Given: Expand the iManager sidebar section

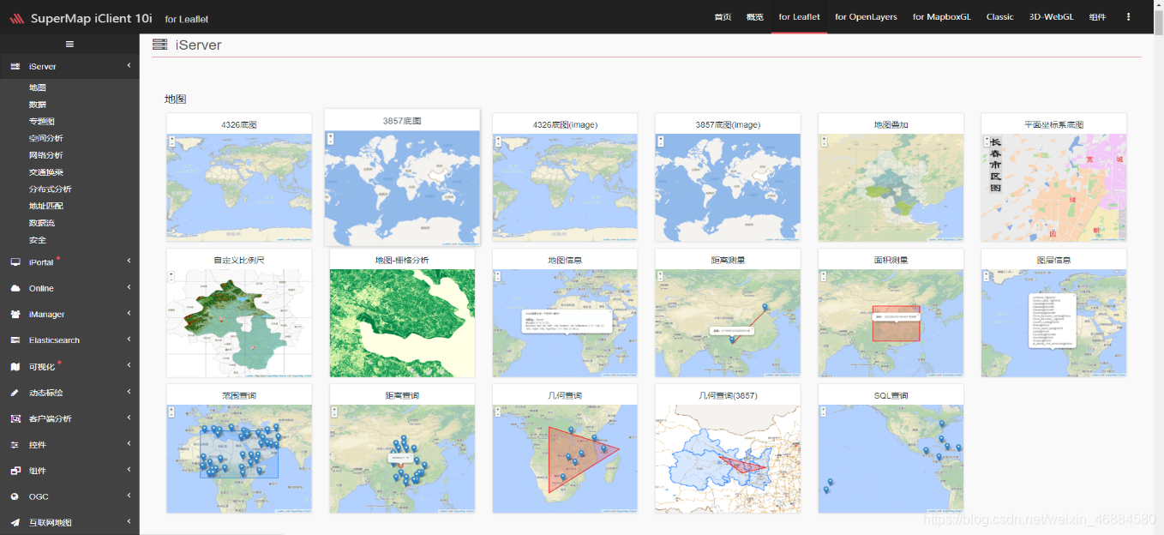Looking at the screenshot, I should [129, 314].
